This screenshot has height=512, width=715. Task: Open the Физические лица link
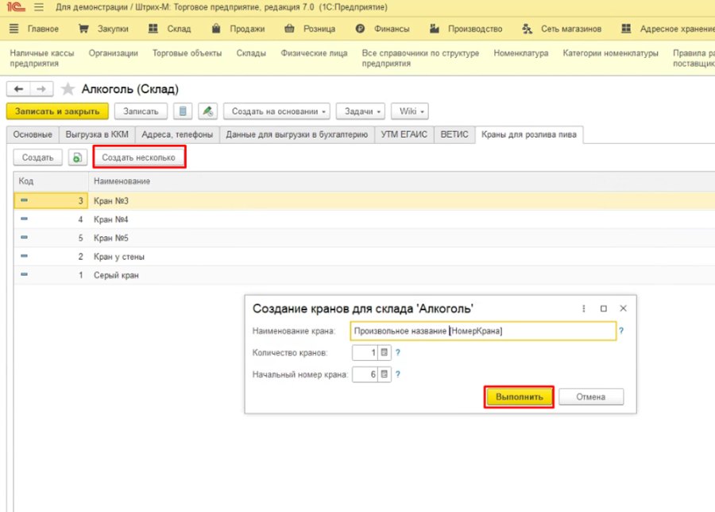click(x=314, y=53)
